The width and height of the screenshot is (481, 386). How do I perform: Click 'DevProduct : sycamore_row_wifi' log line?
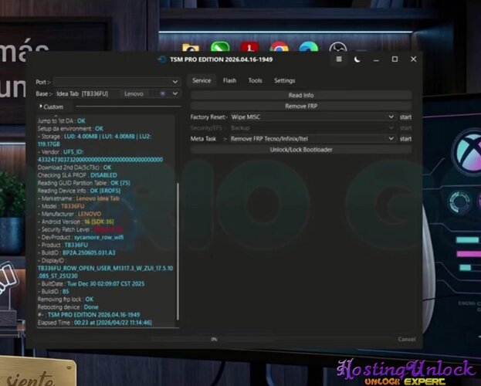tap(80, 237)
